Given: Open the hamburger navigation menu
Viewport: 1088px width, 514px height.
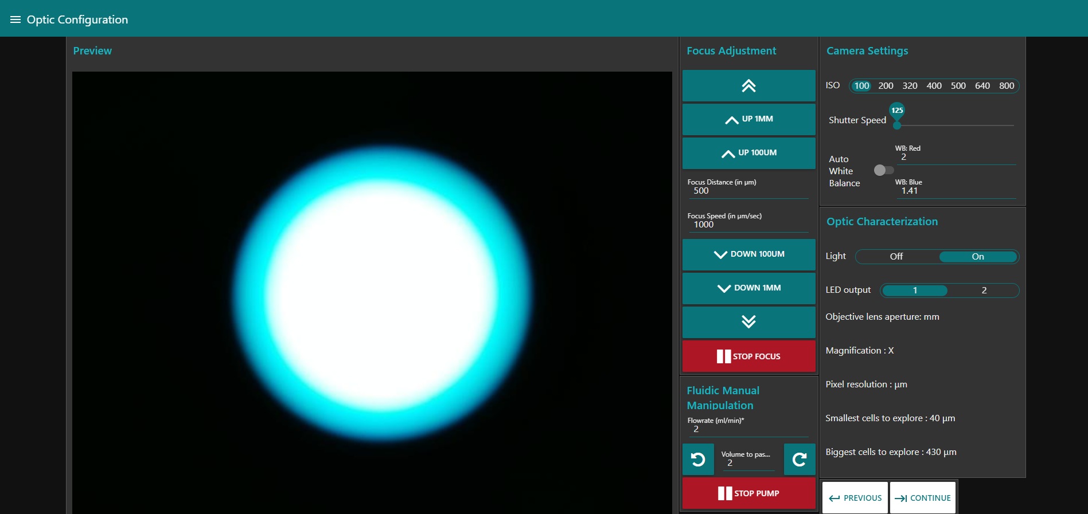Looking at the screenshot, I should (15, 19).
